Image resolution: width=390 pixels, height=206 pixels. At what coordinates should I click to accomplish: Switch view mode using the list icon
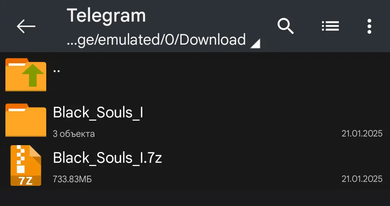point(330,26)
